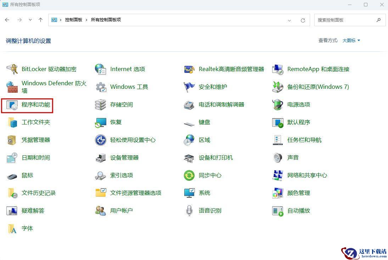Refresh the control panel view
388x260 pixels.
pyautogui.click(x=303, y=20)
